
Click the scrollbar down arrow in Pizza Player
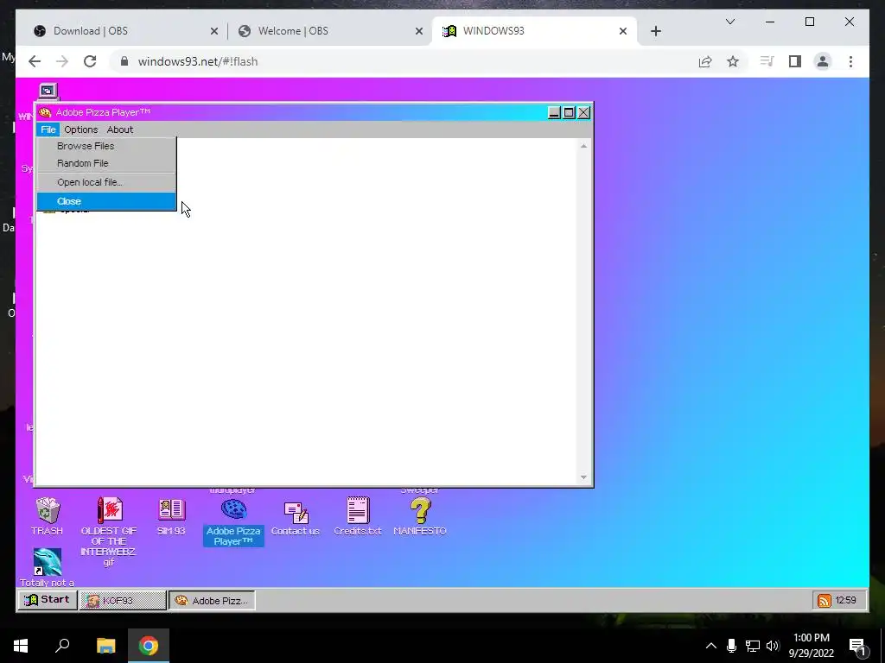[x=583, y=477]
